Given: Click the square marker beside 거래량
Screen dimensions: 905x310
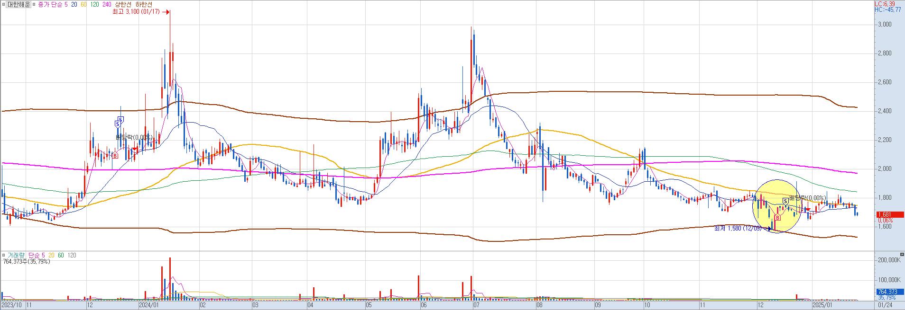Looking at the screenshot, I should click(x=3, y=255).
